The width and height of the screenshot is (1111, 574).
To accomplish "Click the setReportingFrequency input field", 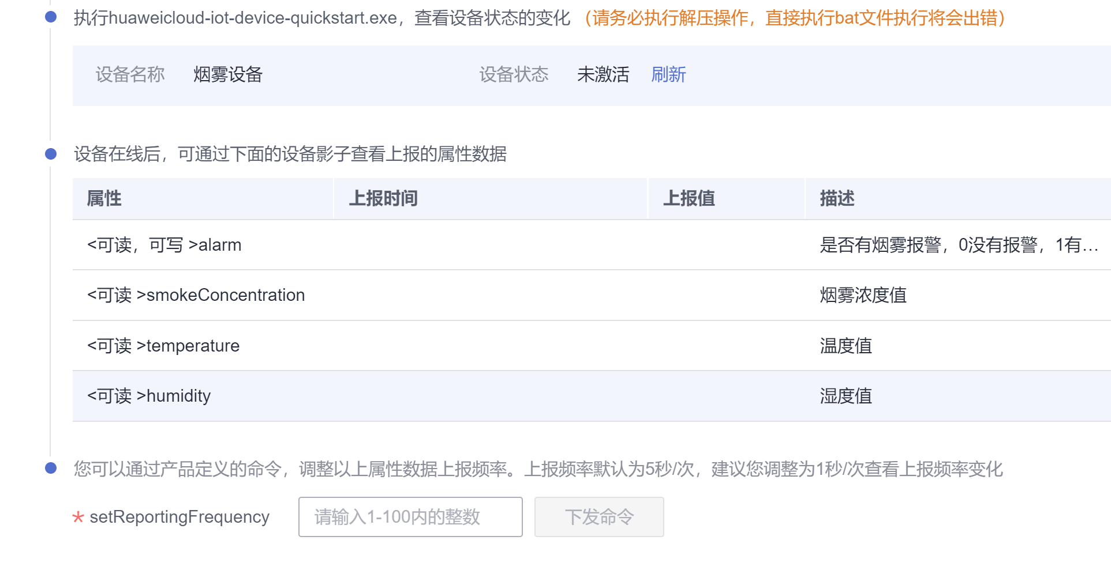I will coord(410,517).
